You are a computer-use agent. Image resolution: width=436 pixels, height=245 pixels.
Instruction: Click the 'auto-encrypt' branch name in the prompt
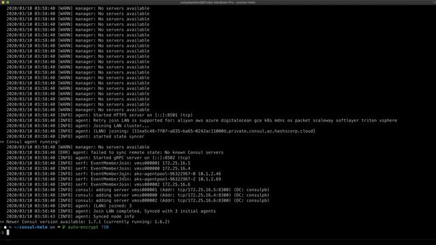[x=83, y=227]
